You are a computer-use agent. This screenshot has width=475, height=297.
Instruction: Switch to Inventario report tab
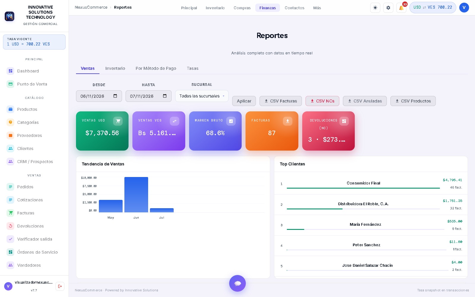pyautogui.click(x=115, y=68)
